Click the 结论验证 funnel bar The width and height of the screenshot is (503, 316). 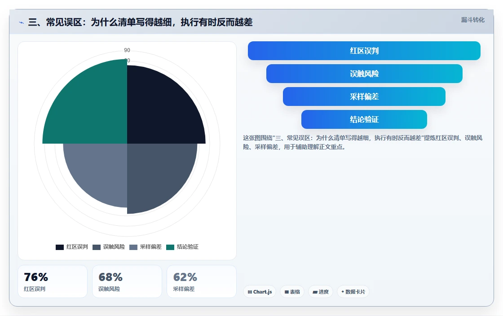[x=364, y=119]
